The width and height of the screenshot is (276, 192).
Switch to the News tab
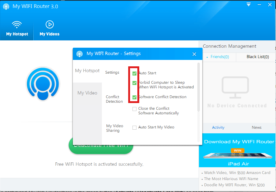[256, 127]
